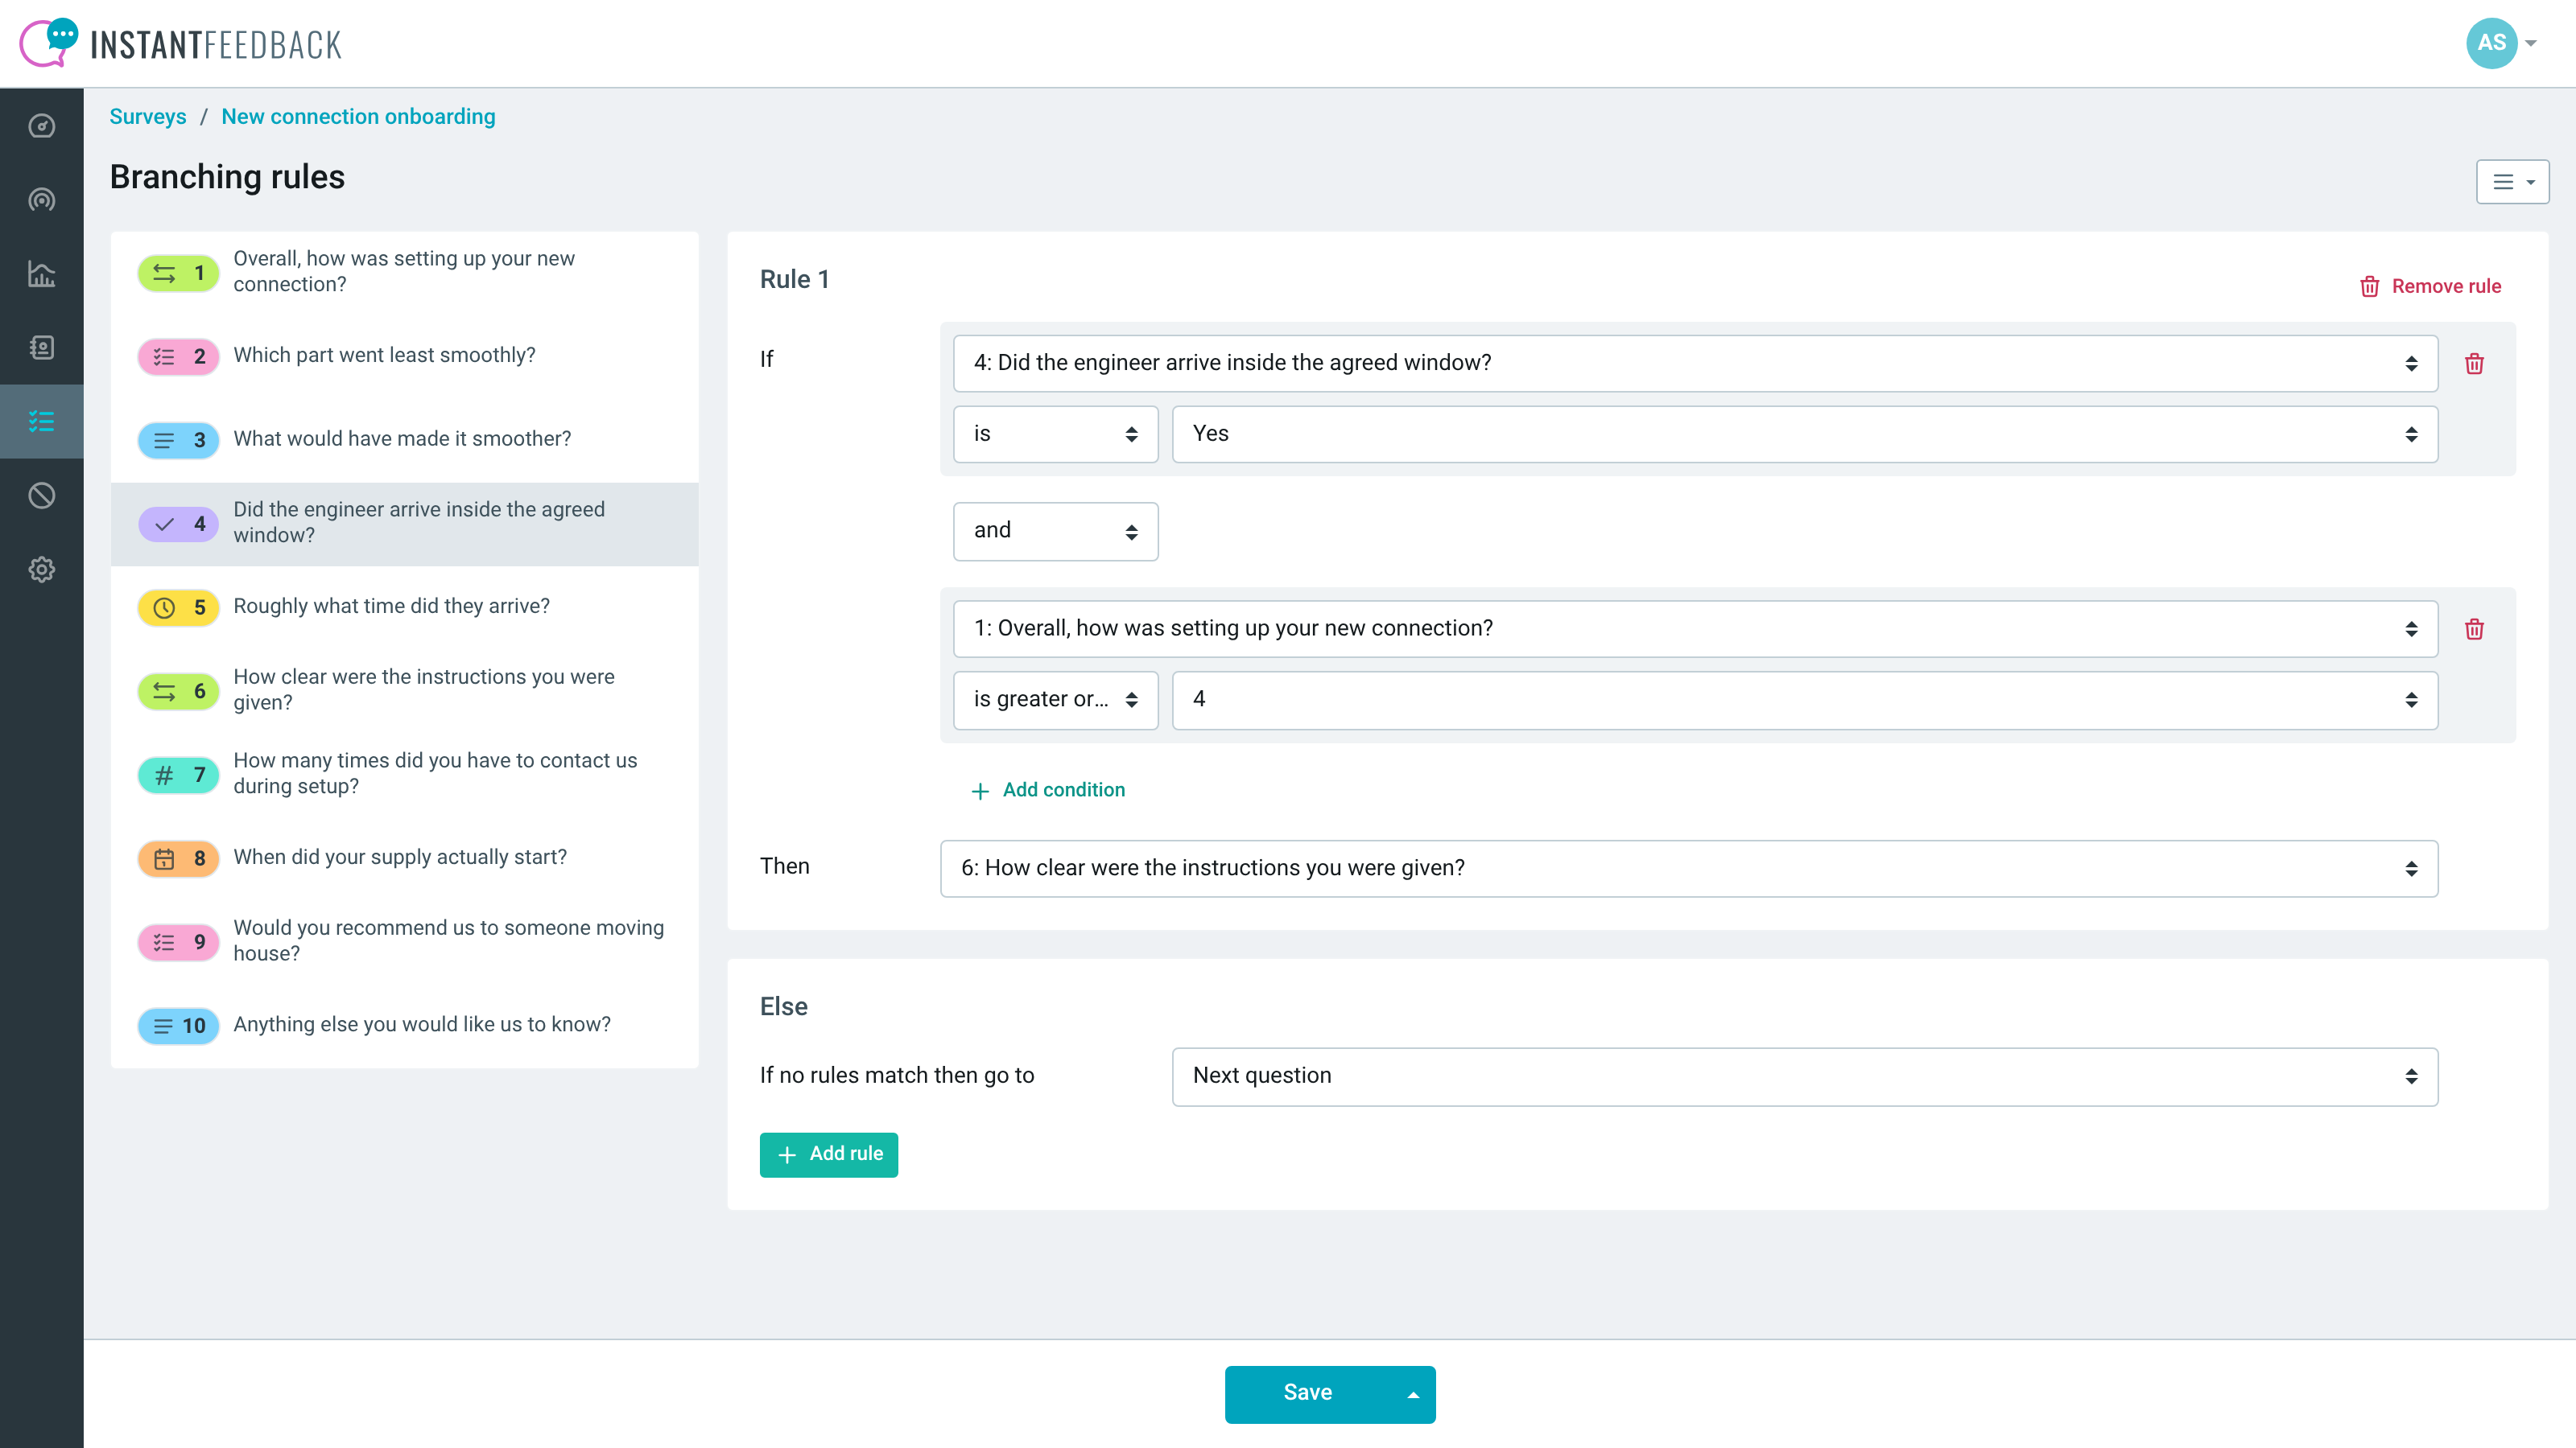Click the Add rule button
Screen dimensions: 2576x1448
[x=829, y=1155]
